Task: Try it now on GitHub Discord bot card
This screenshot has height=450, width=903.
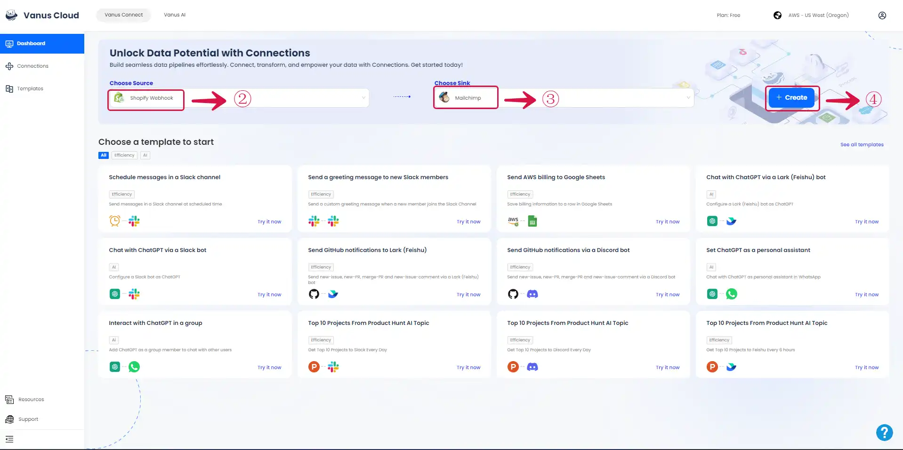Action: (668, 294)
